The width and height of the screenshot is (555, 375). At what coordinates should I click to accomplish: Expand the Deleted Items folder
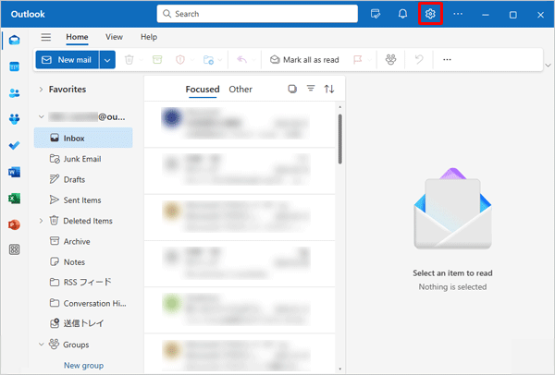pos(41,221)
